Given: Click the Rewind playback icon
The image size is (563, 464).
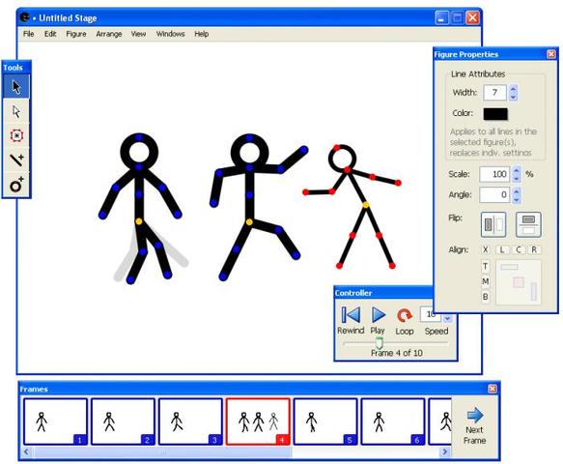Looking at the screenshot, I should click(351, 315).
